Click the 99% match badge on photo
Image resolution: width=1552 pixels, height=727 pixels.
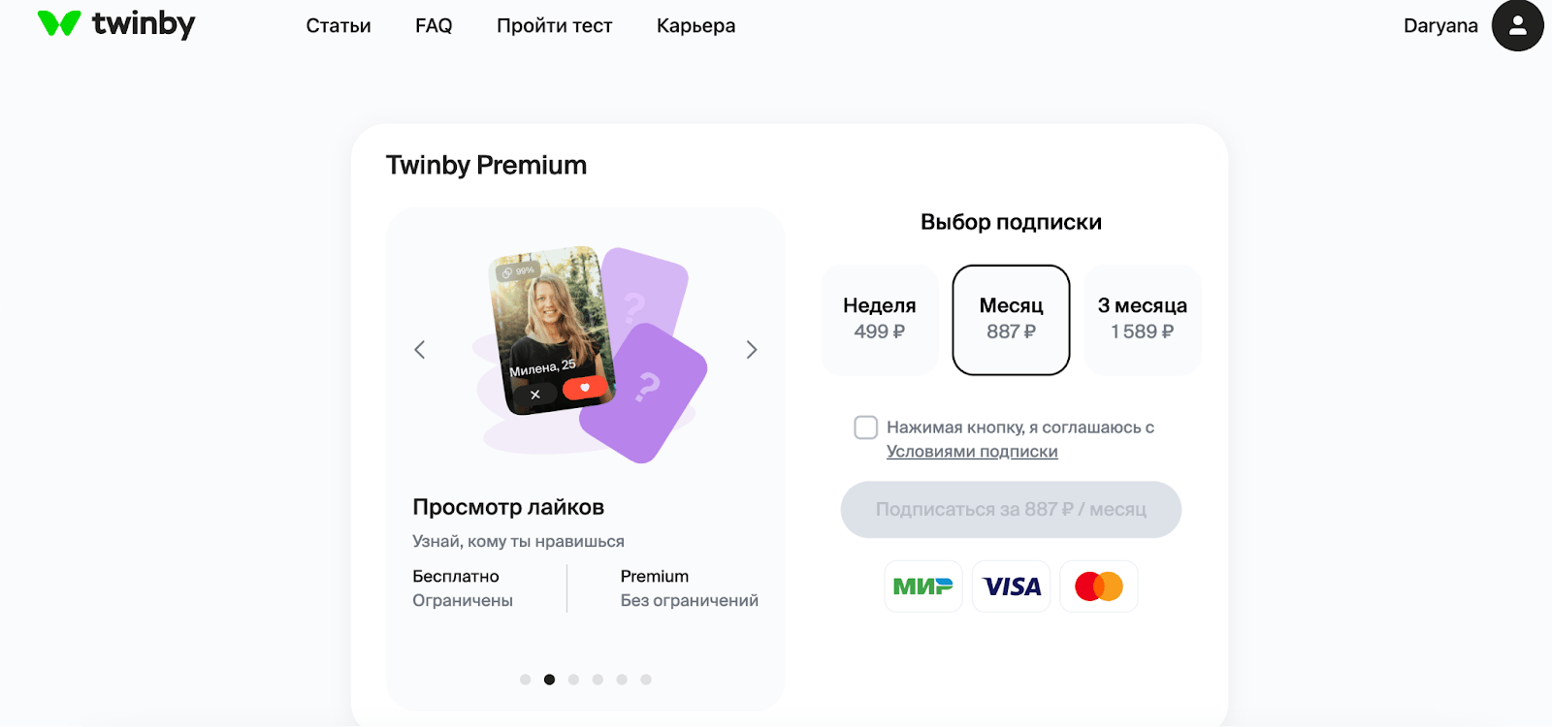[x=518, y=271]
